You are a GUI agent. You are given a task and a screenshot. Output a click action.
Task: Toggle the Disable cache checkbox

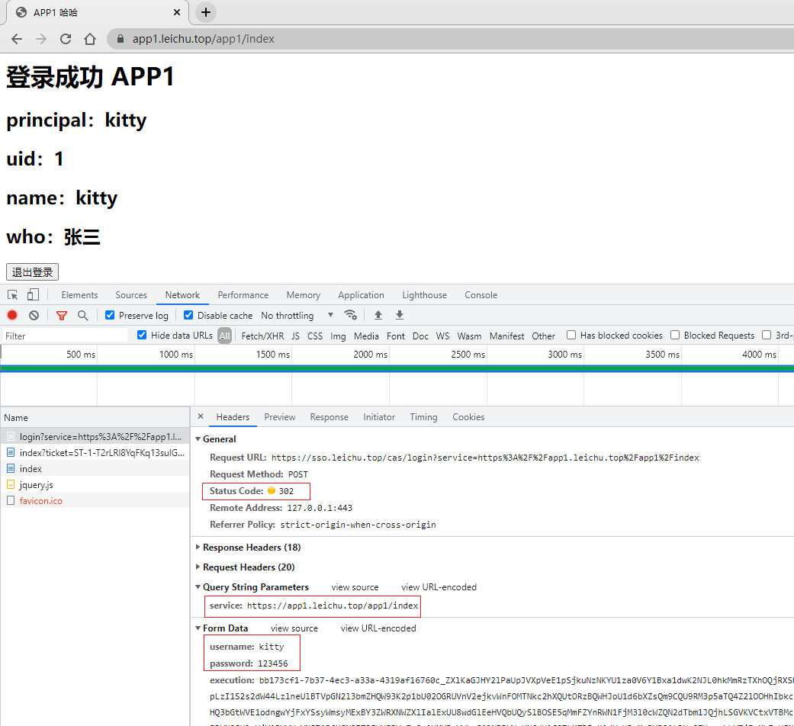click(188, 316)
